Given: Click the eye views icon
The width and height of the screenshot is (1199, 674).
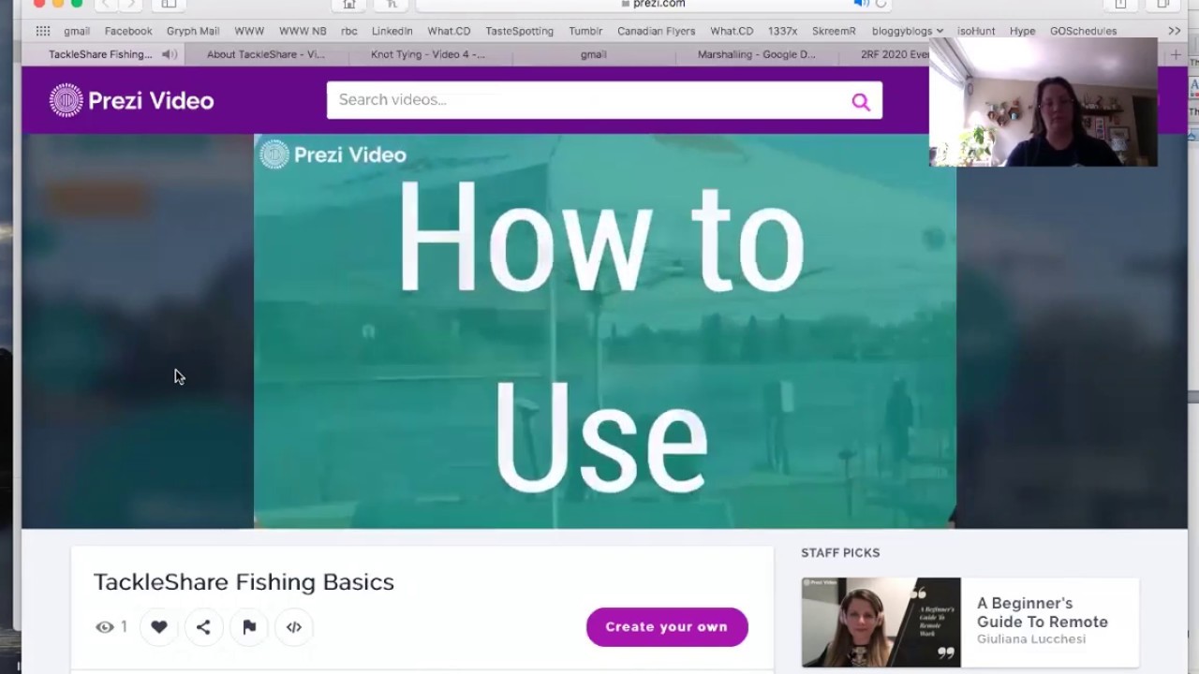Looking at the screenshot, I should (104, 627).
